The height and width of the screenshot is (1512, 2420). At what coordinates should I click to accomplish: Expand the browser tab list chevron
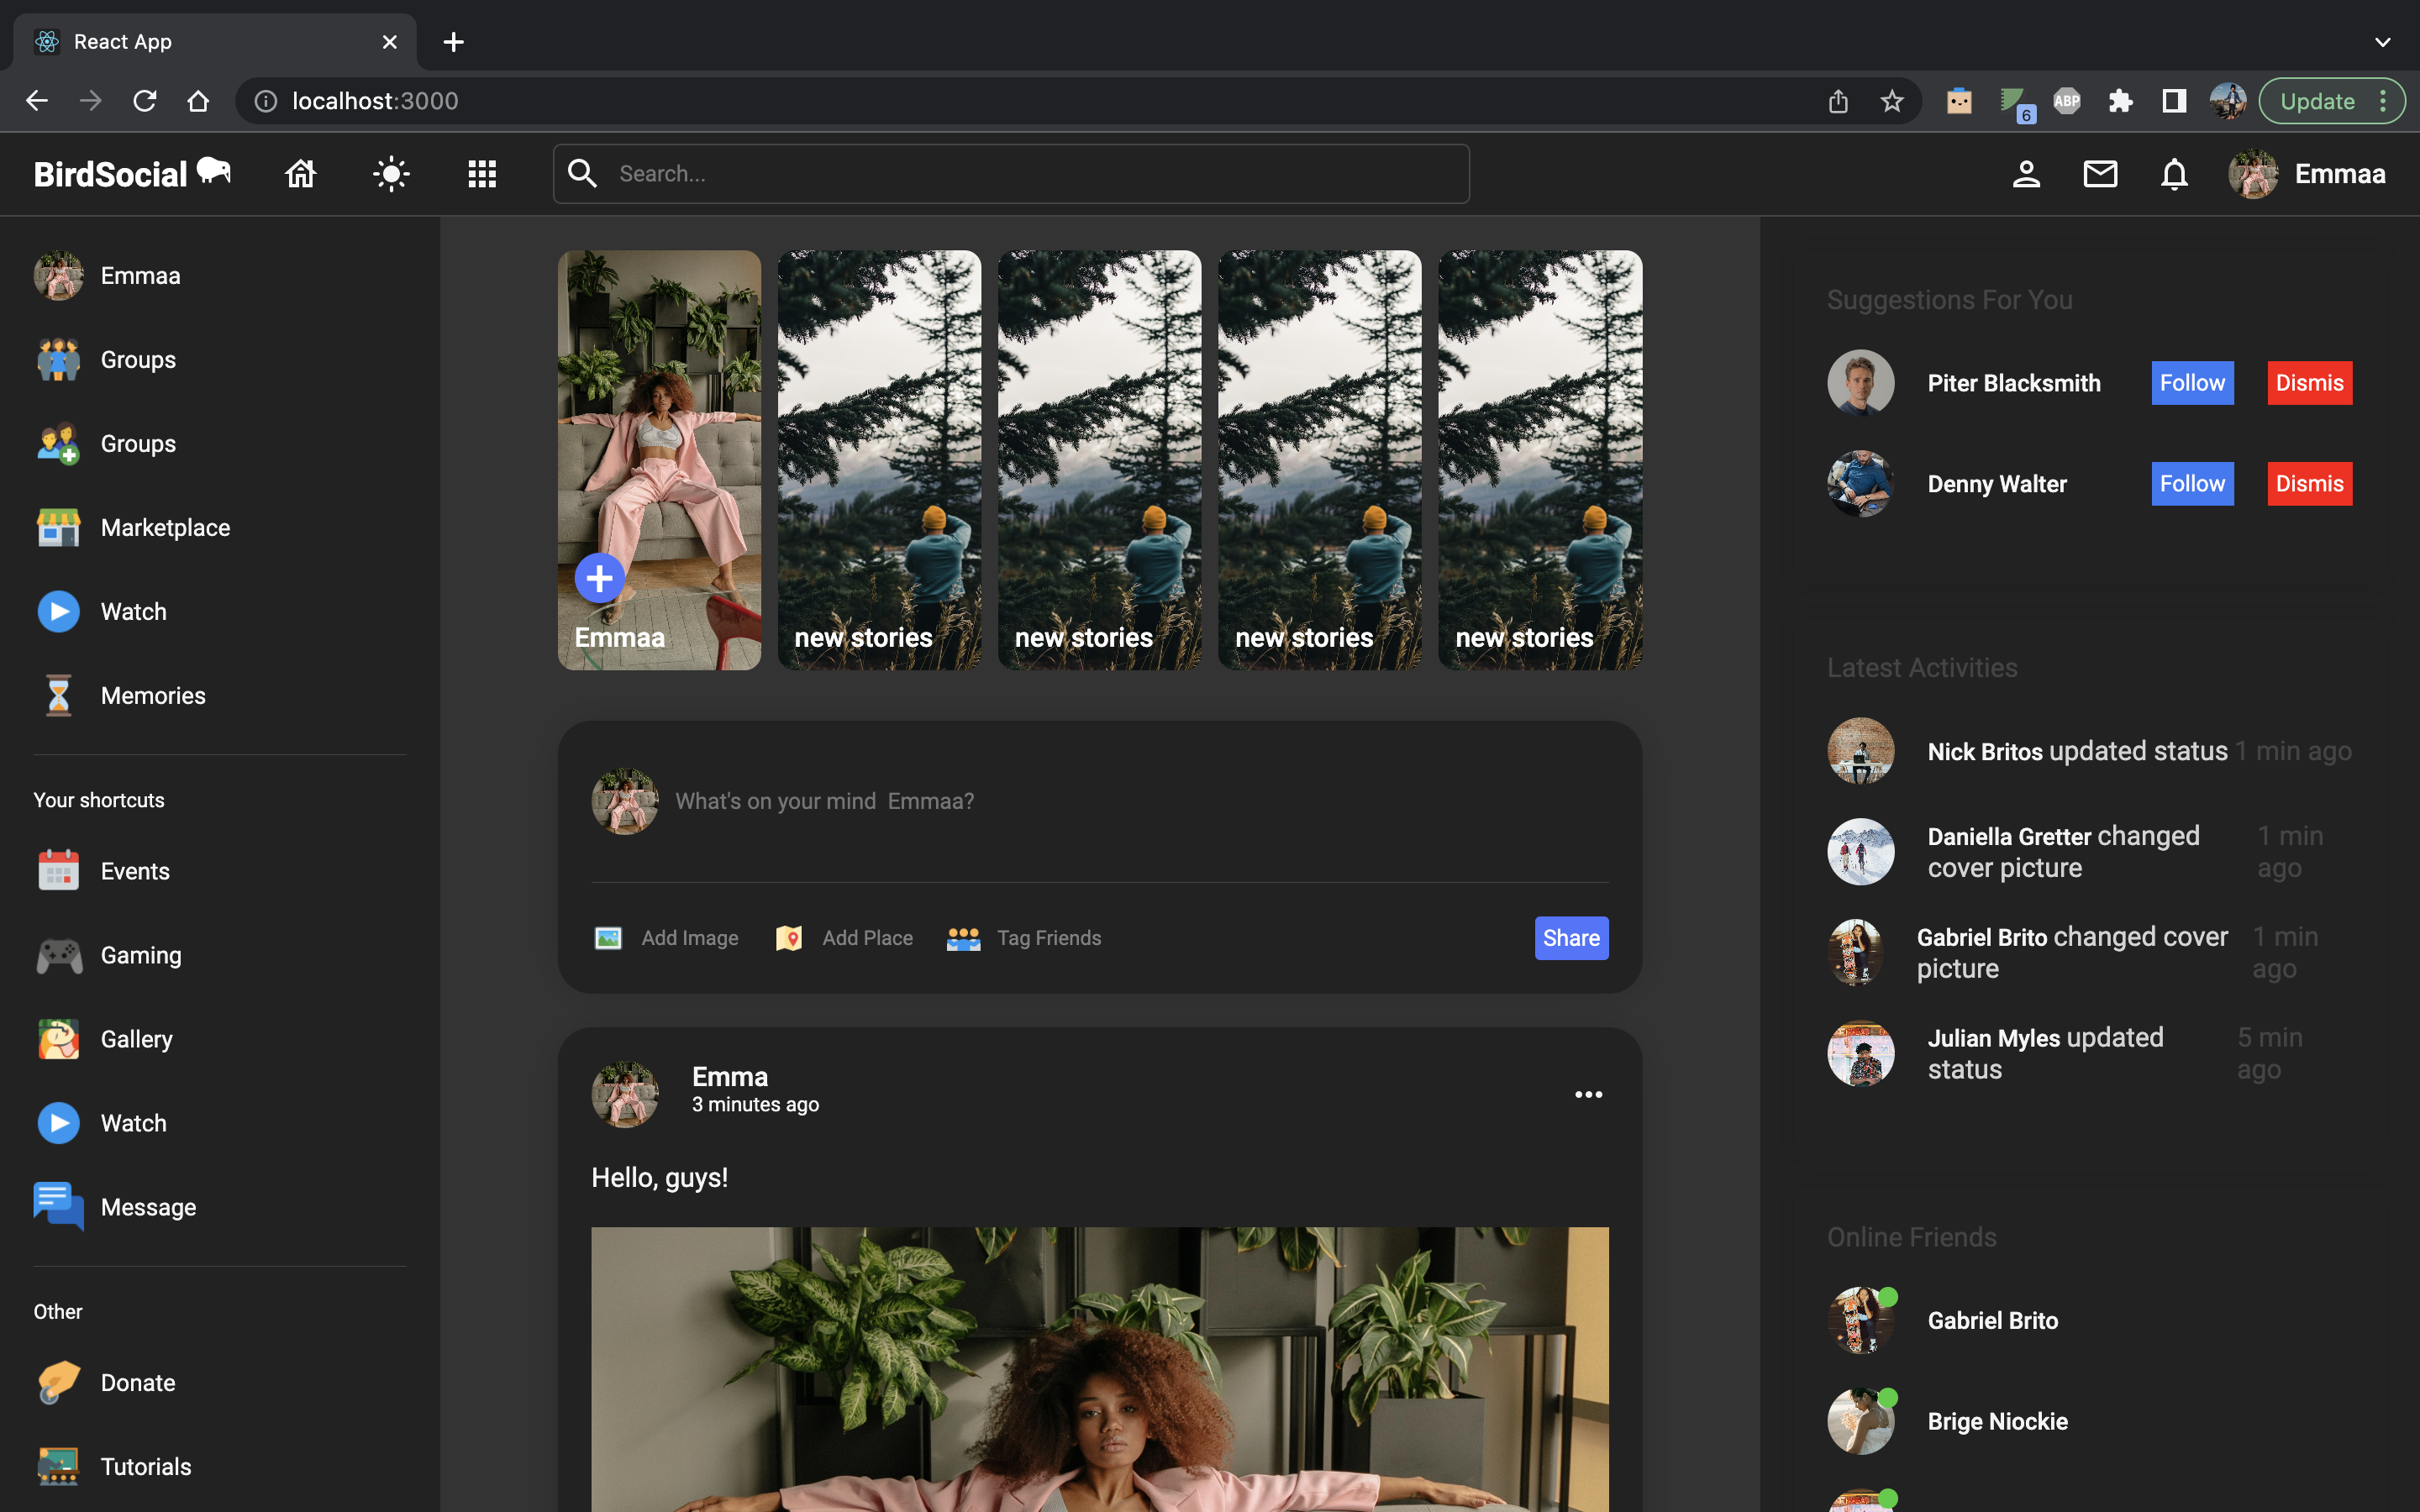coord(2382,41)
